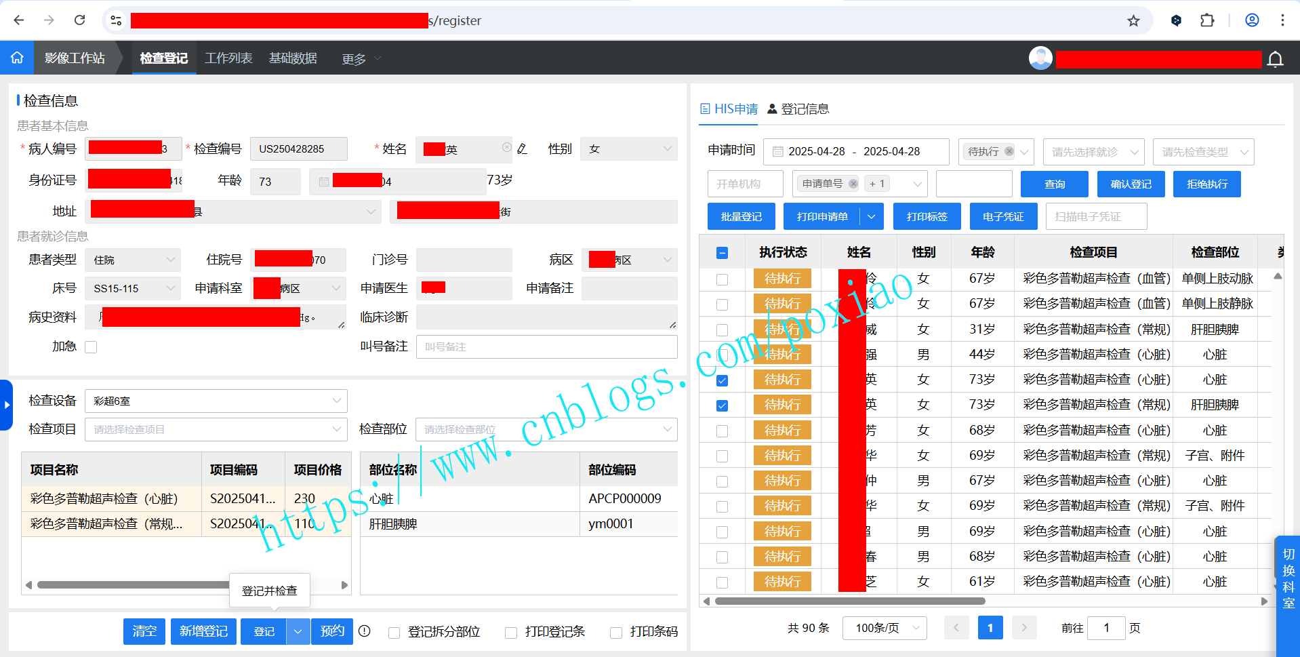Click the 新增登记 button

(203, 631)
